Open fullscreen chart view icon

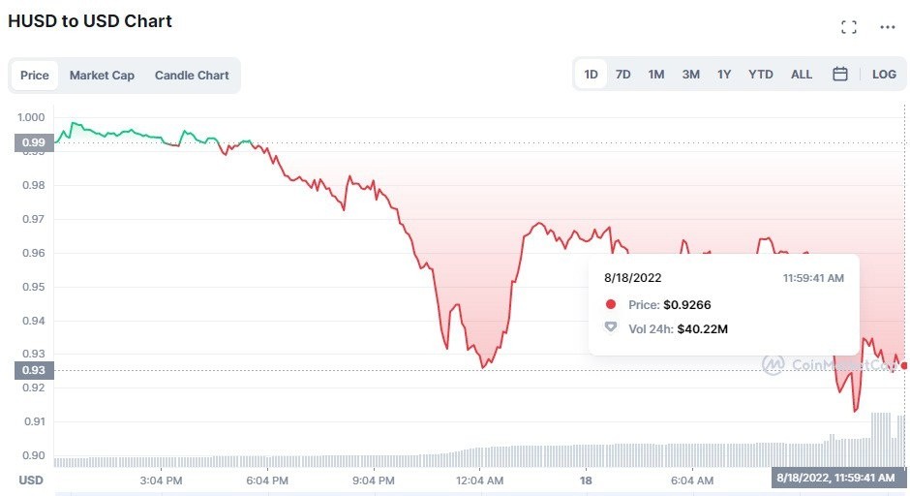click(848, 27)
